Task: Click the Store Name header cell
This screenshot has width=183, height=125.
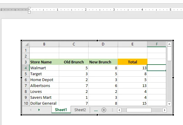Action: click(44, 62)
